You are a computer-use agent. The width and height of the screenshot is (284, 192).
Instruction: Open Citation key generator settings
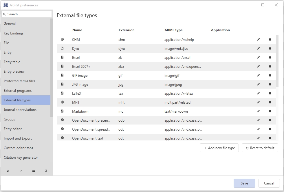point(21,158)
